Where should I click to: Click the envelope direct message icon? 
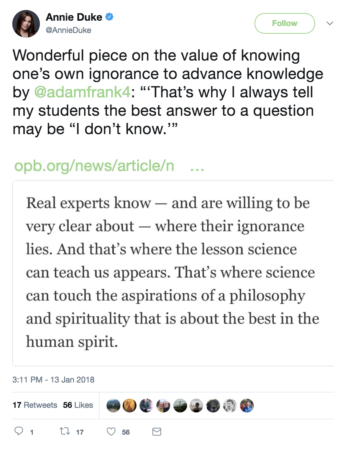click(156, 432)
